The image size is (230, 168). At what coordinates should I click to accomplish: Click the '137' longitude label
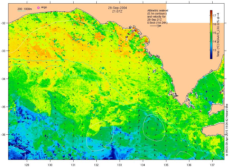coord(212,165)
